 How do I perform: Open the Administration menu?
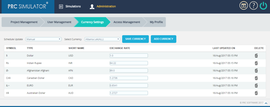103,6
